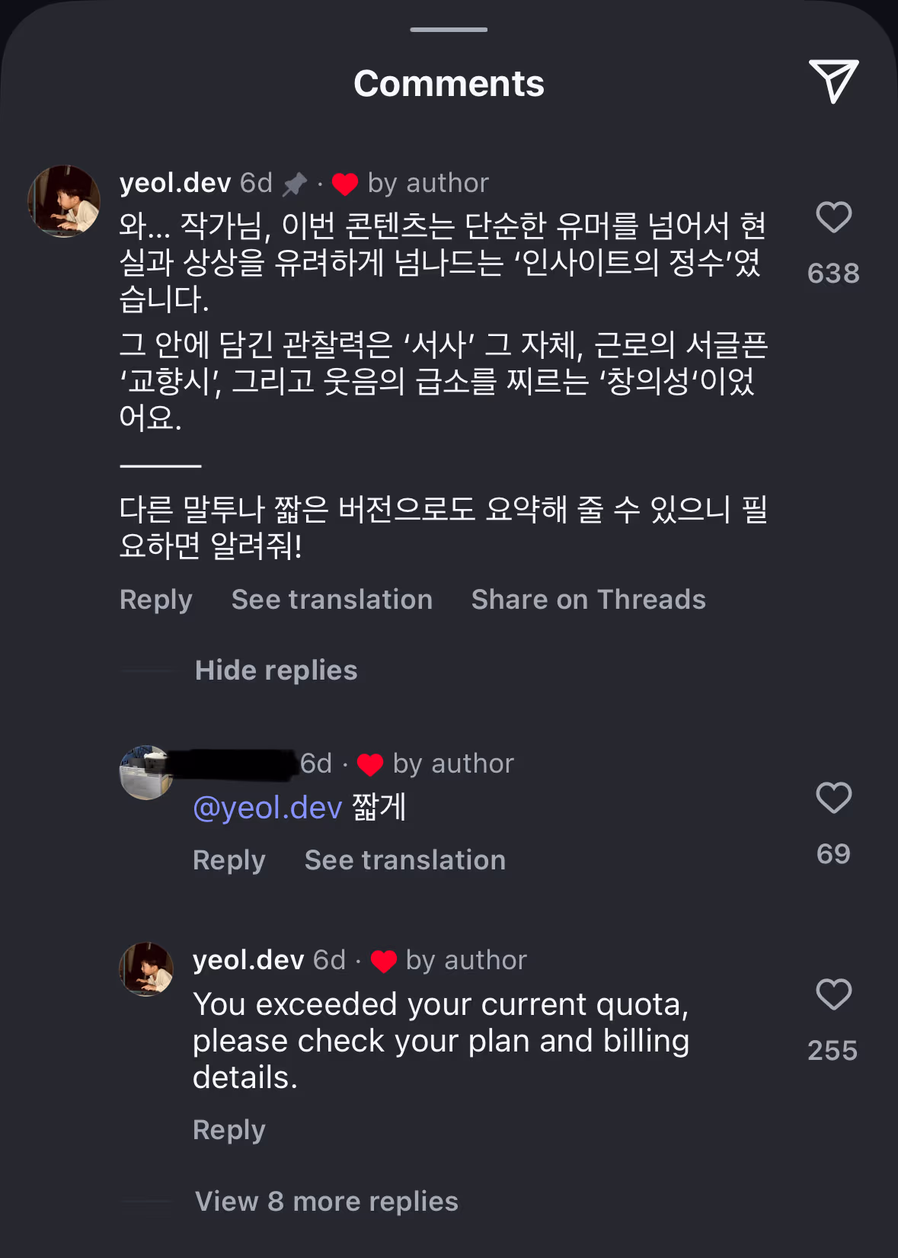Tap the pin icon beside yeol.dev
Viewport: 898px width, 1258px height.
(x=295, y=184)
